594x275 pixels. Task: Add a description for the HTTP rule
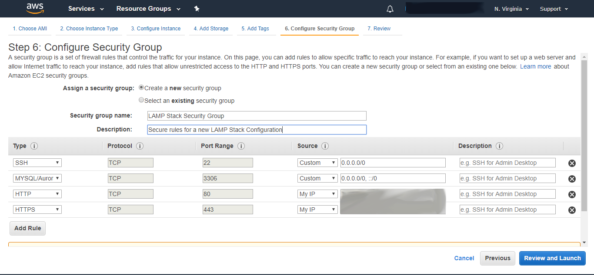click(x=507, y=194)
